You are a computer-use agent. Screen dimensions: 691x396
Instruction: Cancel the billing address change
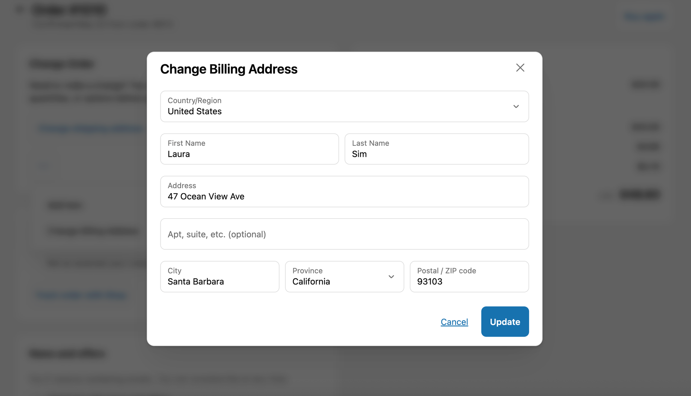(454, 322)
